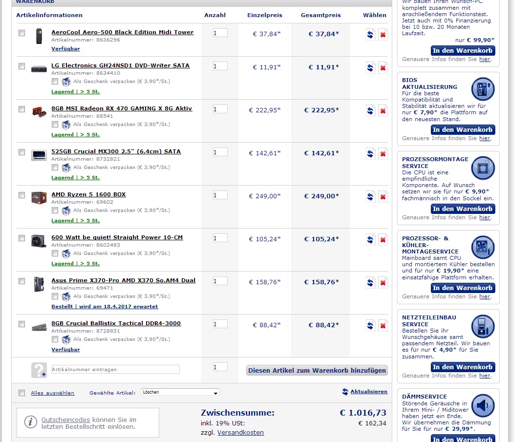Click the Artikelnummer eintragen input field
The image size is (530, 442).
(x=115, y=369)
